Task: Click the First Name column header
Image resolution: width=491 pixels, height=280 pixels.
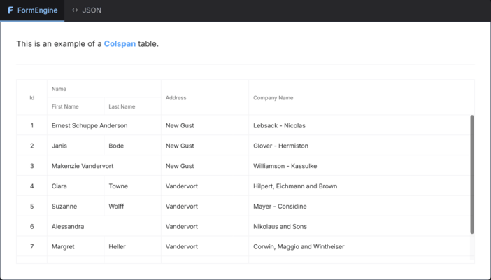Action: coord(76,106)
